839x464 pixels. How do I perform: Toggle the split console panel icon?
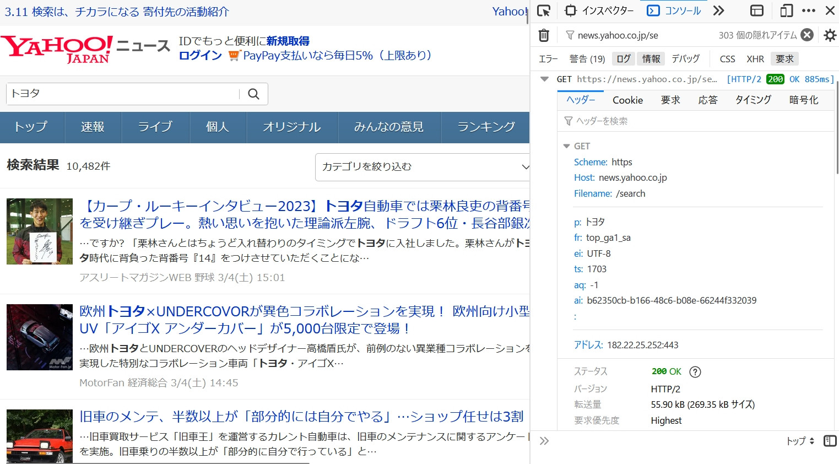coord(757,10)
